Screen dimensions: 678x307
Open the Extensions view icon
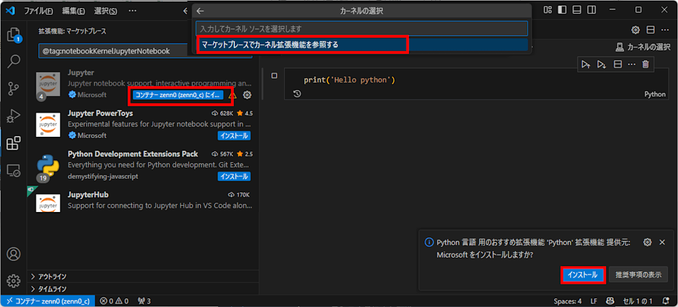tap(13, 143)
